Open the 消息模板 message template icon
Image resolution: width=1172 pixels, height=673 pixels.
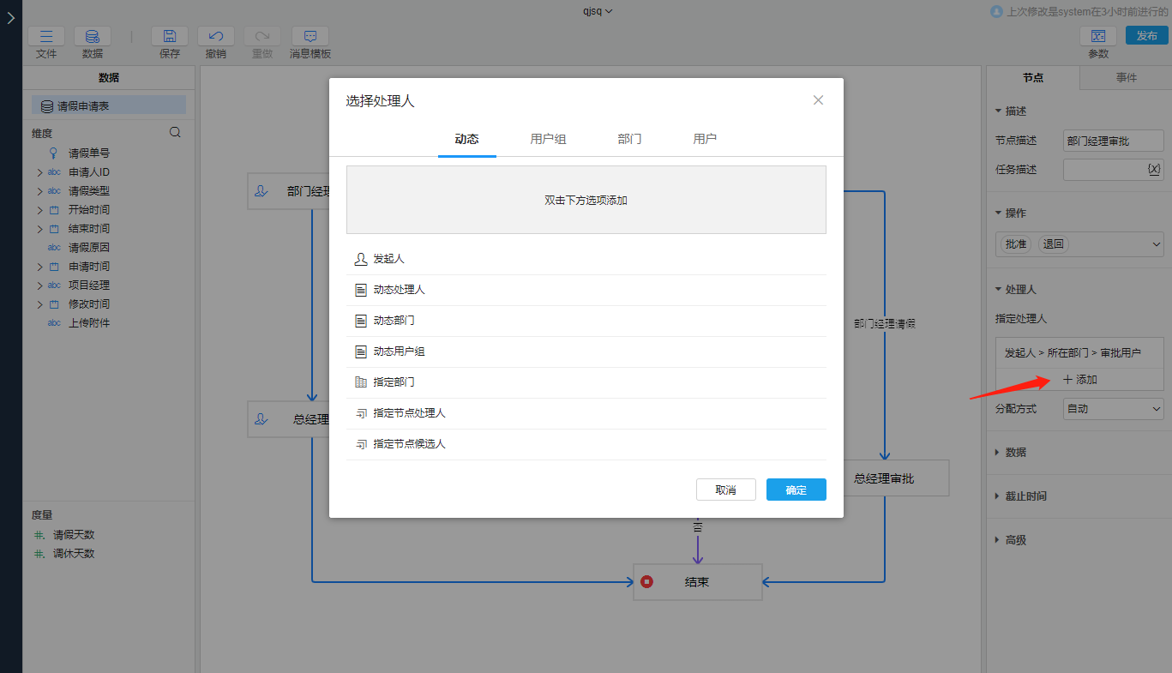coord(310,37)
